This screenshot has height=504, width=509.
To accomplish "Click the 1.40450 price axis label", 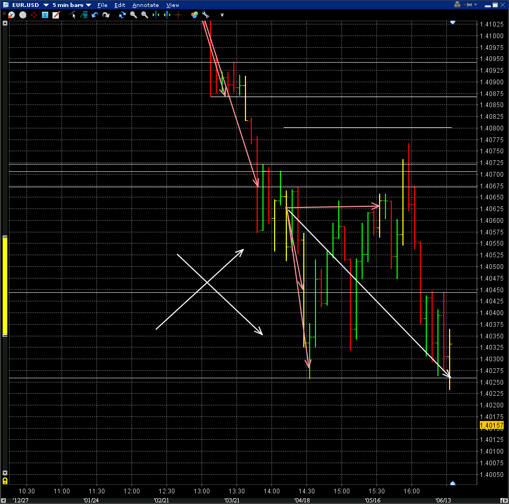I will point(492,290).
